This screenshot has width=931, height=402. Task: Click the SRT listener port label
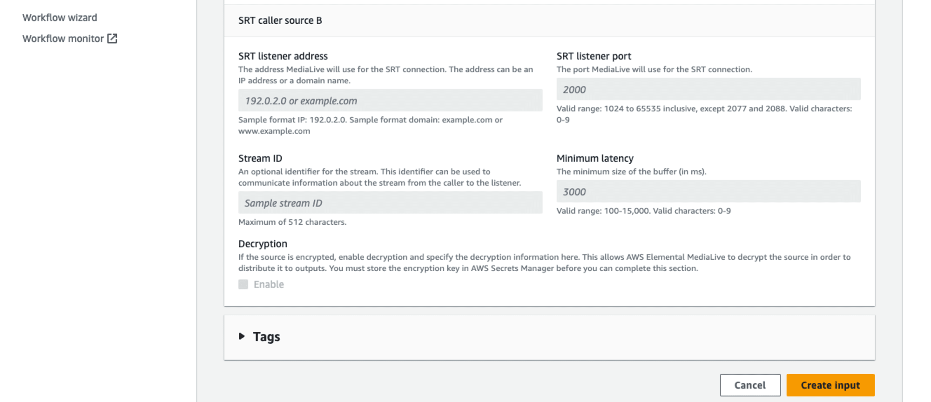click(x=594, y=56)
